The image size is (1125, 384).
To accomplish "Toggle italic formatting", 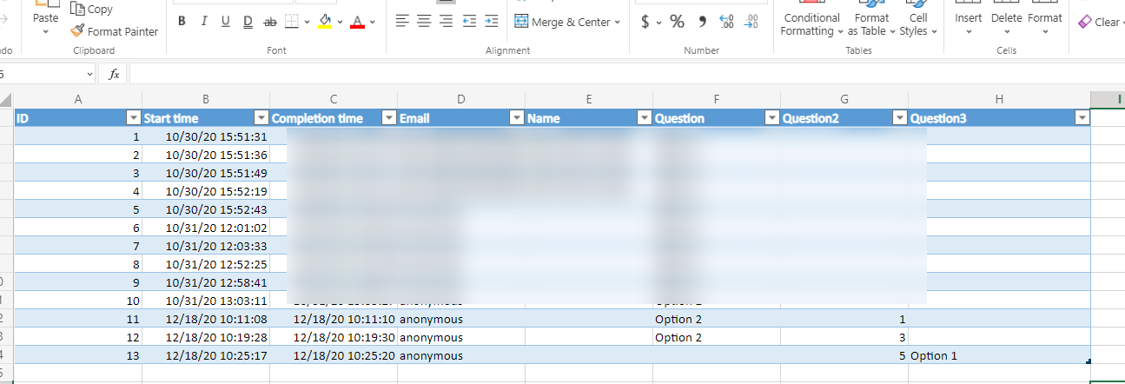I will click(204, 22).
